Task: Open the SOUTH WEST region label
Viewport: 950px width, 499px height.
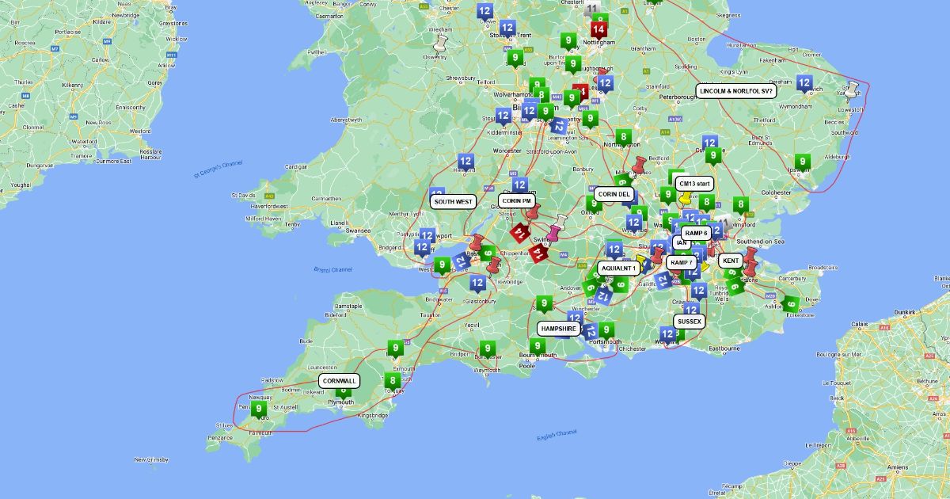Action: pyautogui.click(x=454, y=202)
